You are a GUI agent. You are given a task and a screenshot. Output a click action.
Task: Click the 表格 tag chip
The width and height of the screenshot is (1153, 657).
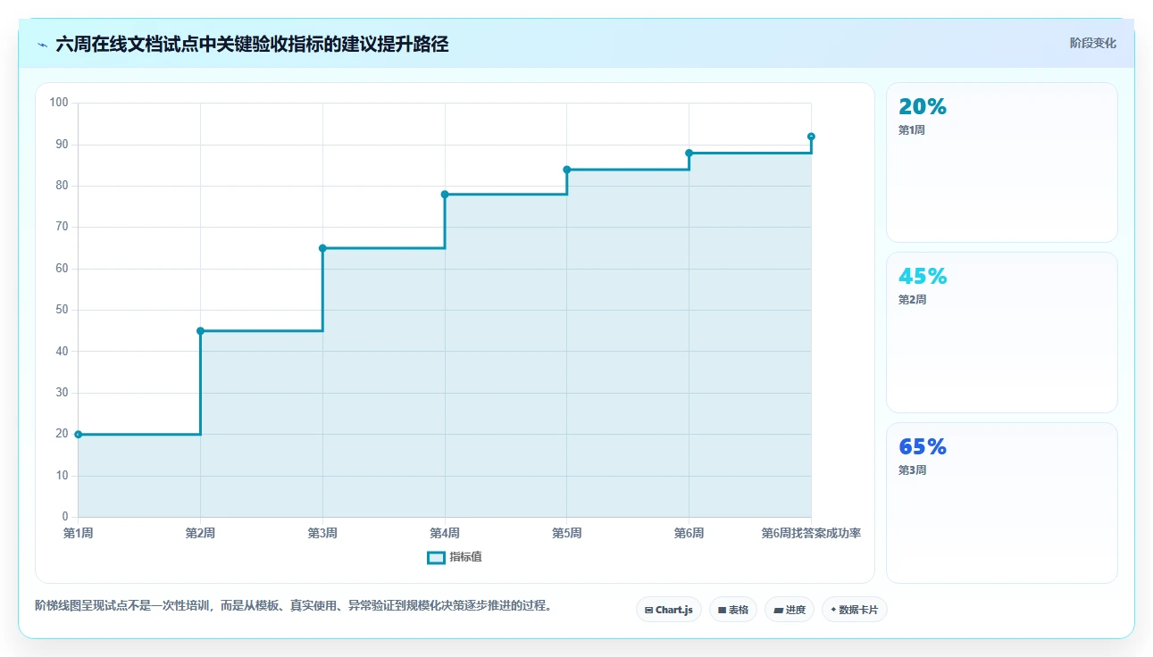733,610
